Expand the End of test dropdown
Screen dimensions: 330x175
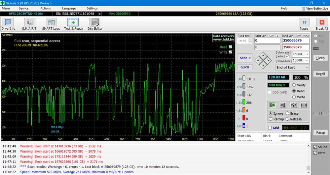(x=307, y=67)
